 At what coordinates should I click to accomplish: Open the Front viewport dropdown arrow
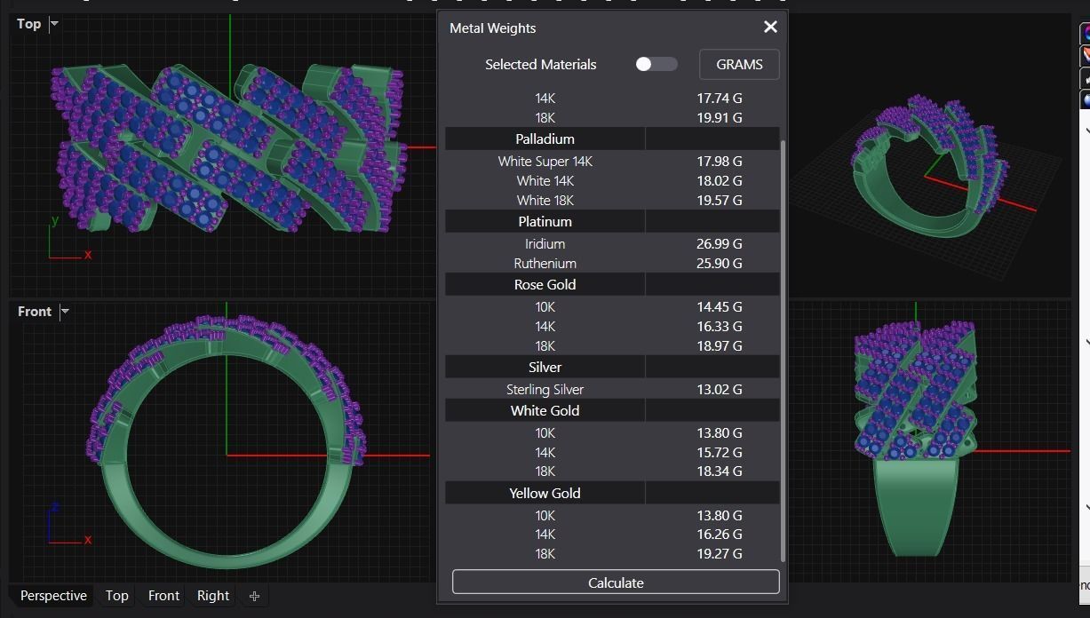click(x=65, y=312)
